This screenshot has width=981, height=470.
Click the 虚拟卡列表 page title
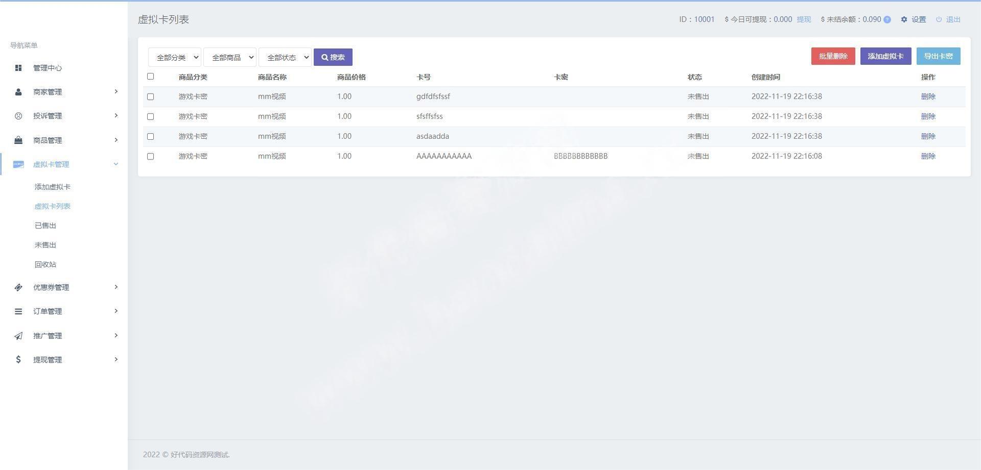[x=163, y=19]
